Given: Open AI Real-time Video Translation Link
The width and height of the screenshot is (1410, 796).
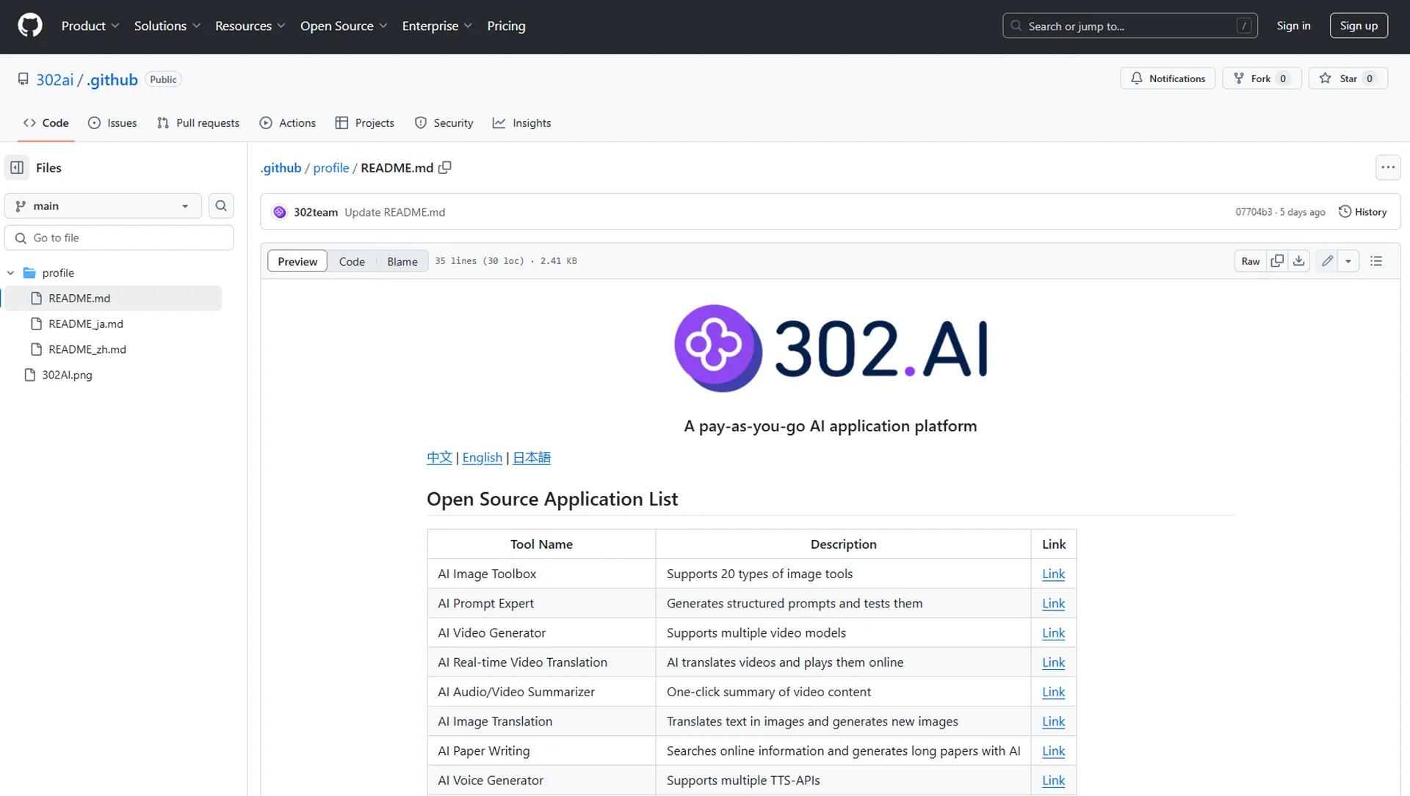Looking at the screenshot, I should click(x=1053, y=662).
